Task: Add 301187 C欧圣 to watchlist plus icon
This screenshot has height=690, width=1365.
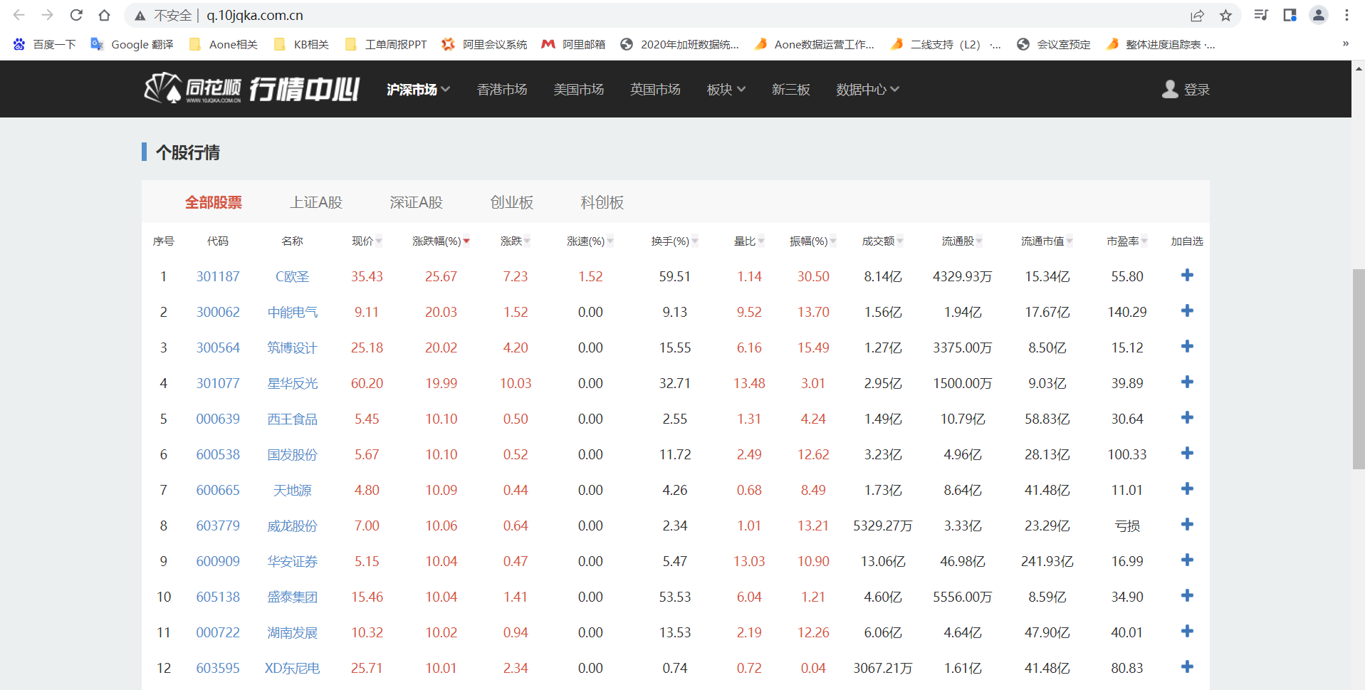Action: pyautogui.click(x=1186, y=276)
